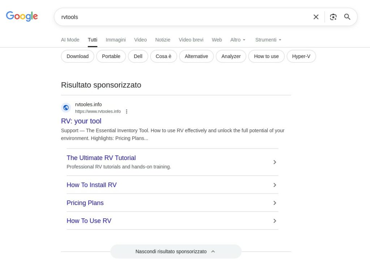Switch to the Immagini tab
This screenshot has height=262, width=370.
[x=116, y=40]
